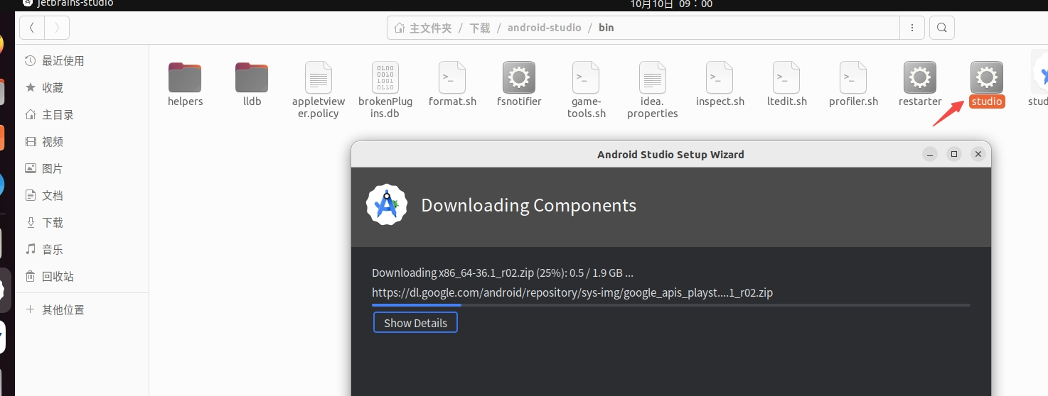The height and width of the screenshot is (396, 1048).
Task: Open 收藏 in sidebar
Action: pyautogui.click(x=82, y=88)
